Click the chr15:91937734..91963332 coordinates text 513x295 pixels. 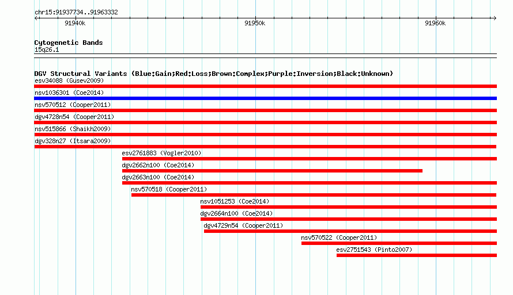pyautogui.click(x=76, y=12)
